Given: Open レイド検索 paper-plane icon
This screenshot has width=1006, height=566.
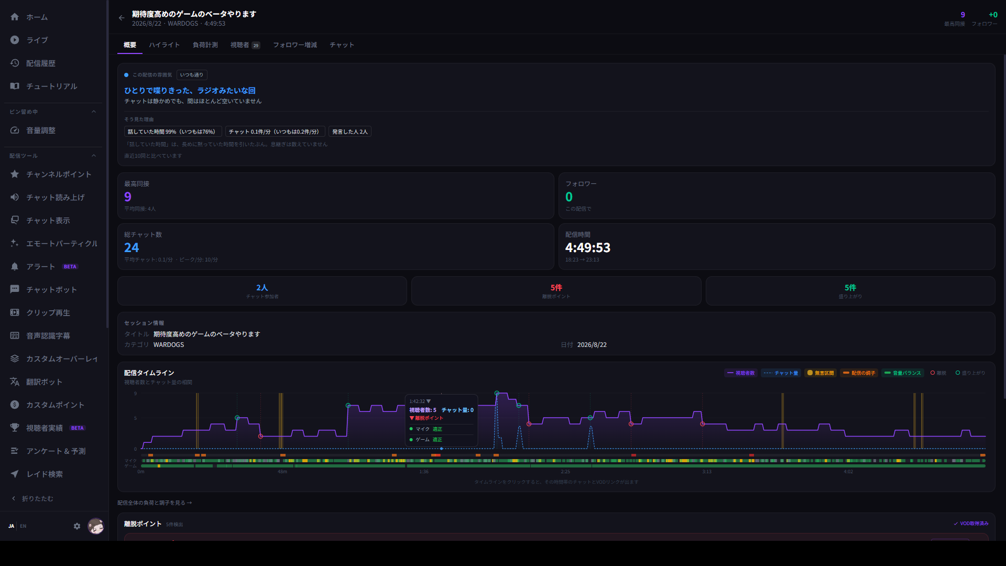Looking at the screenshot, I should (15, 474).
